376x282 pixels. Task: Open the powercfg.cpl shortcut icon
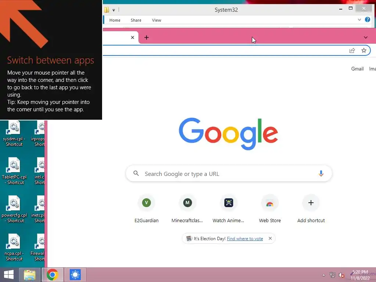click(x=14, y=210)
